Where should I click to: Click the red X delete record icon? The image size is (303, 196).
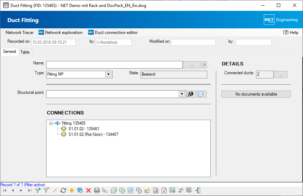coord(89,190)
